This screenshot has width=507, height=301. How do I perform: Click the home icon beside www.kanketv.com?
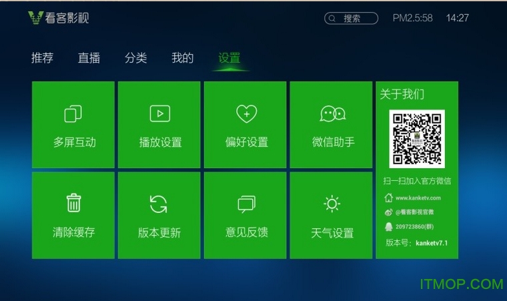click(x=388, y=198)
